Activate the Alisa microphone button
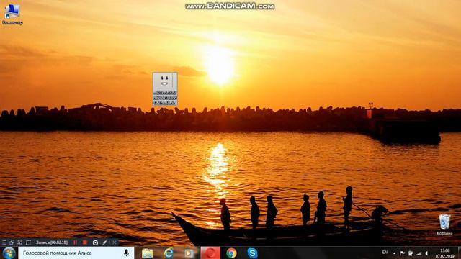The width and height of the screenshot is (461, 259). pos(126,253)
